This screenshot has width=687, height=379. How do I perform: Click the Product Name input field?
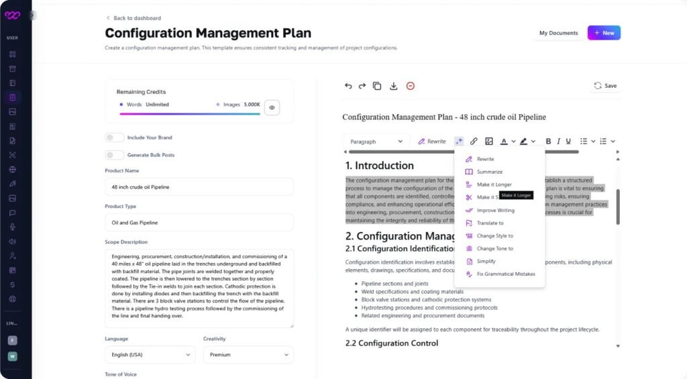(x=199, y=187)
